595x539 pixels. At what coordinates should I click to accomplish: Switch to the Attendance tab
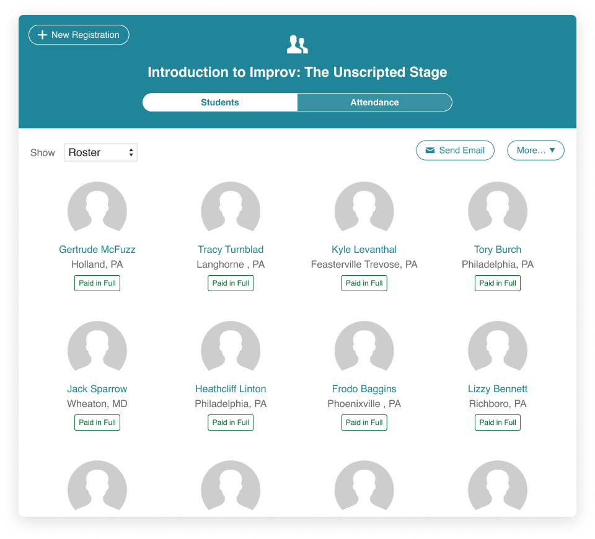pos(374,102)
